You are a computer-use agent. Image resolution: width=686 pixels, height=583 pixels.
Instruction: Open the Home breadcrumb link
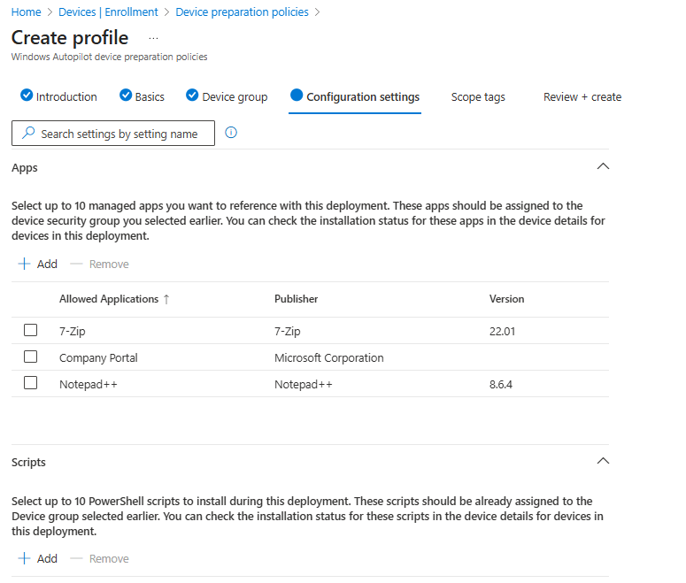[26, 12]
